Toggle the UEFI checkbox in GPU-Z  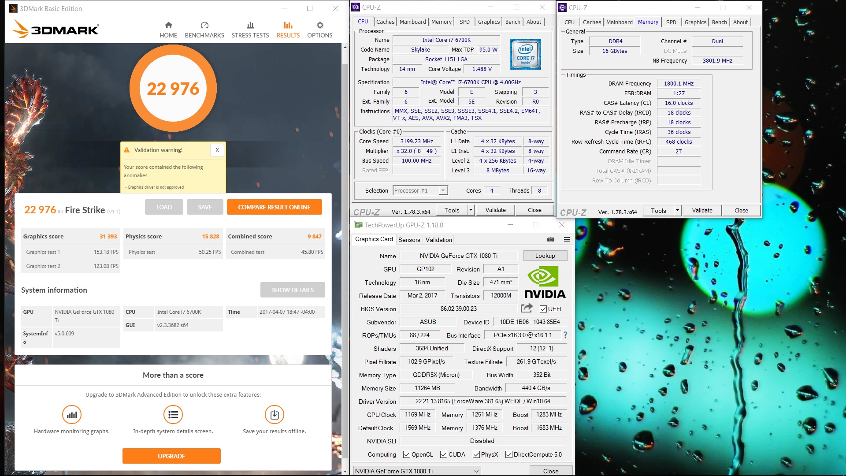543,309
